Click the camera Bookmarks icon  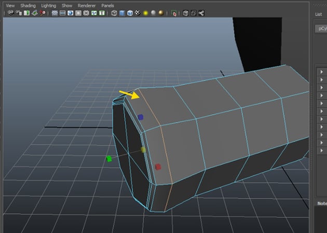pyautogui.click(x=26, y=13)
